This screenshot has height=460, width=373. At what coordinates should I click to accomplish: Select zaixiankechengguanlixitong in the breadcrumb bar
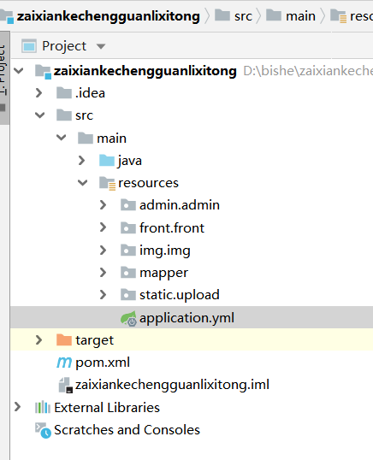[109, 16]
